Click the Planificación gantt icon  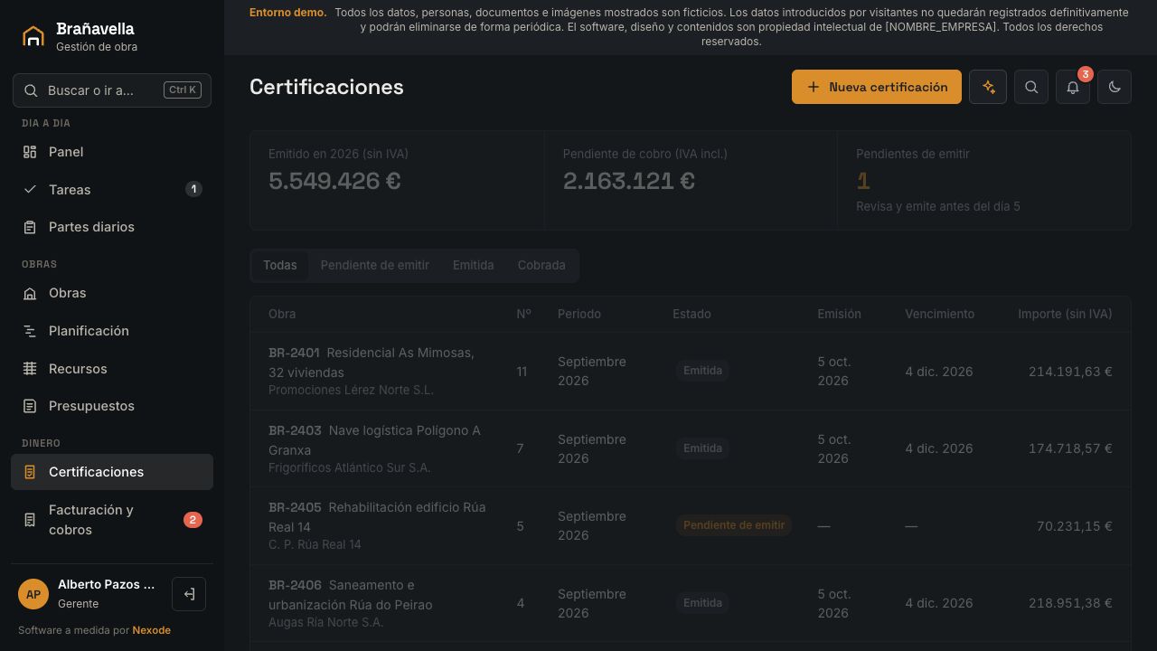[x=30, y=331]
